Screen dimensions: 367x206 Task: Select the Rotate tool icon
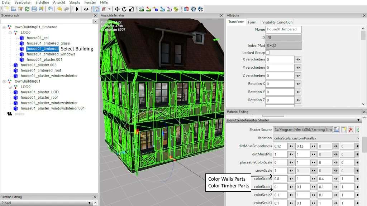124,9
